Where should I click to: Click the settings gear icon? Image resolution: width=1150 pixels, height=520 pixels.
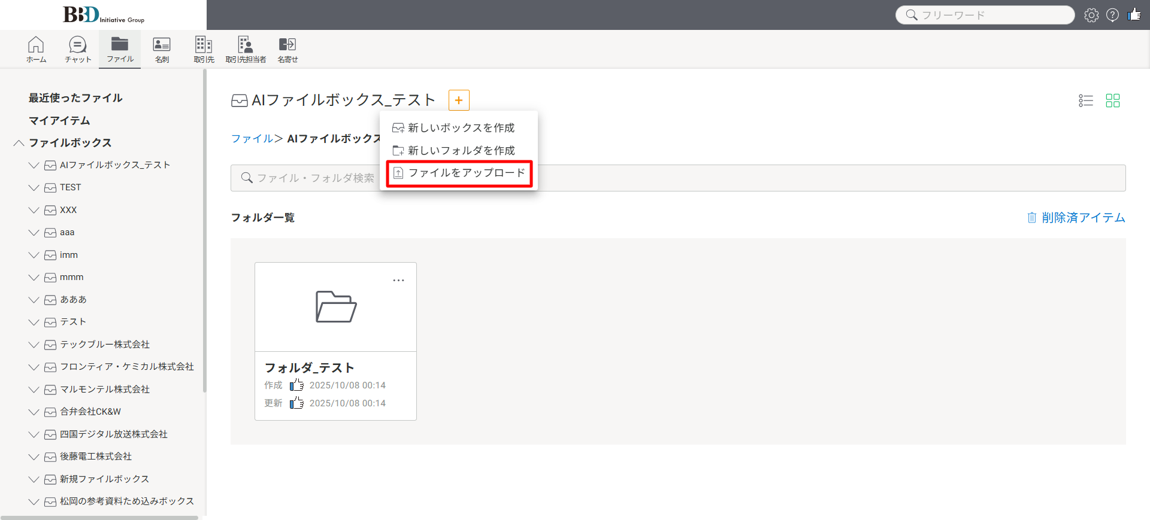click(x=1091, y=15)
